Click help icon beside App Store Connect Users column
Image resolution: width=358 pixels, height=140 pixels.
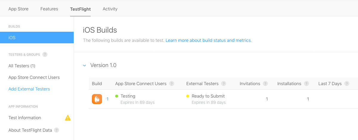pyautogui.click(x=172, y=84)
